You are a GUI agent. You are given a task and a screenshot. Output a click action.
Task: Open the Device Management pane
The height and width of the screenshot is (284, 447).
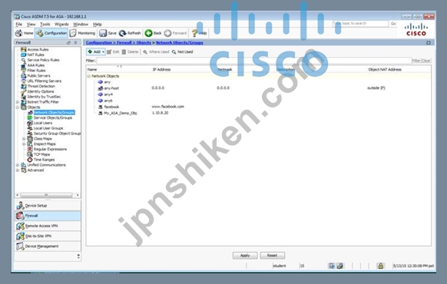(48, 246)
